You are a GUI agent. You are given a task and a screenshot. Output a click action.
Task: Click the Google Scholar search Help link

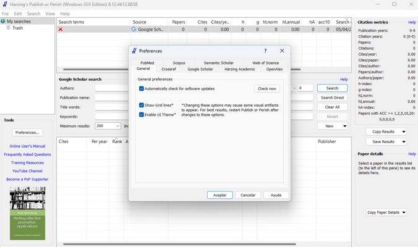pyautogui.click(x=344, y=79)
